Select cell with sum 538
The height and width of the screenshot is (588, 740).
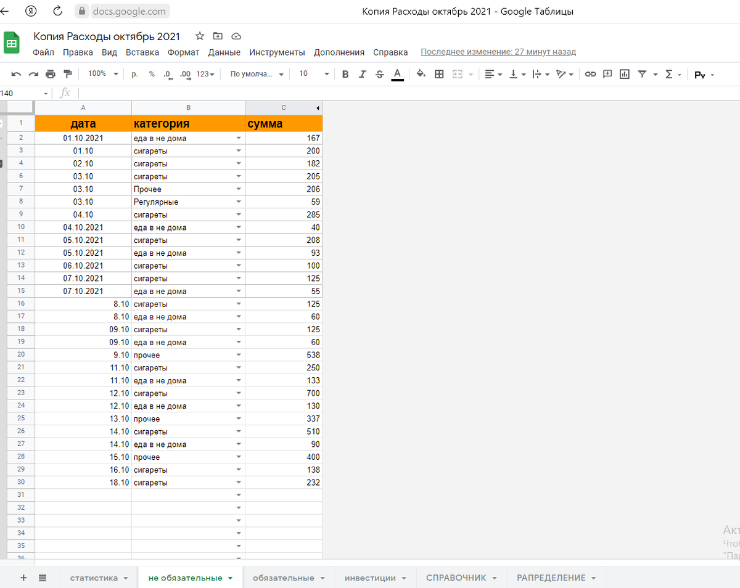pyautogui.click(x=284, y=355)
